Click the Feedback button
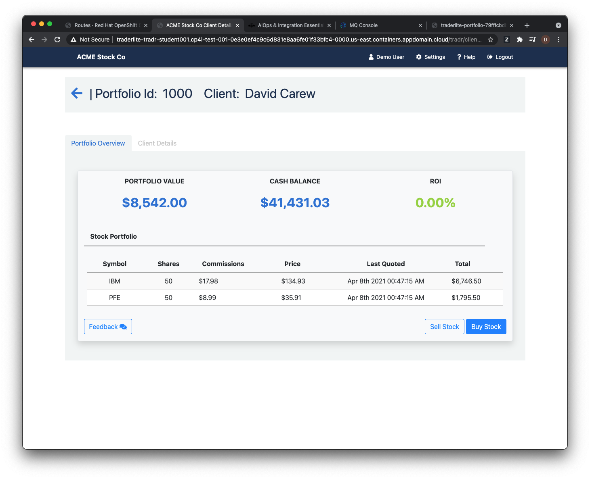 (108, 327)
